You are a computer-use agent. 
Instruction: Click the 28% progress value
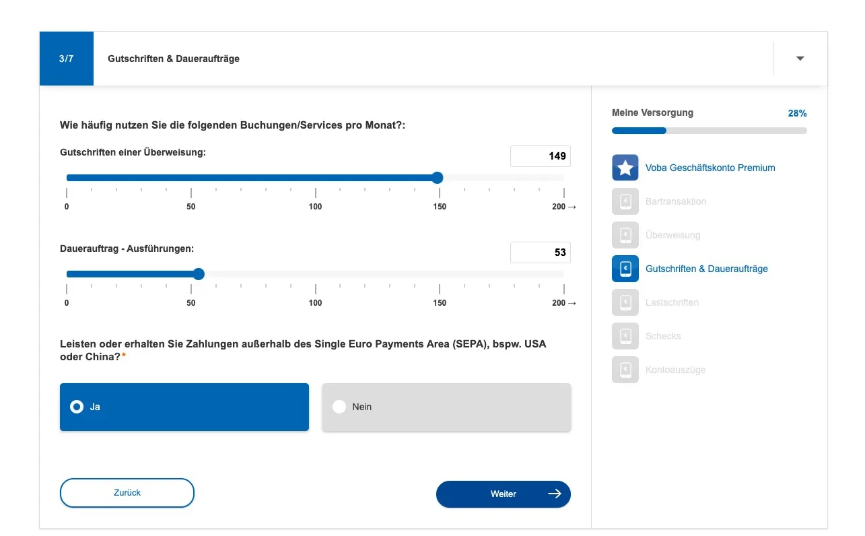coord(797,113)
